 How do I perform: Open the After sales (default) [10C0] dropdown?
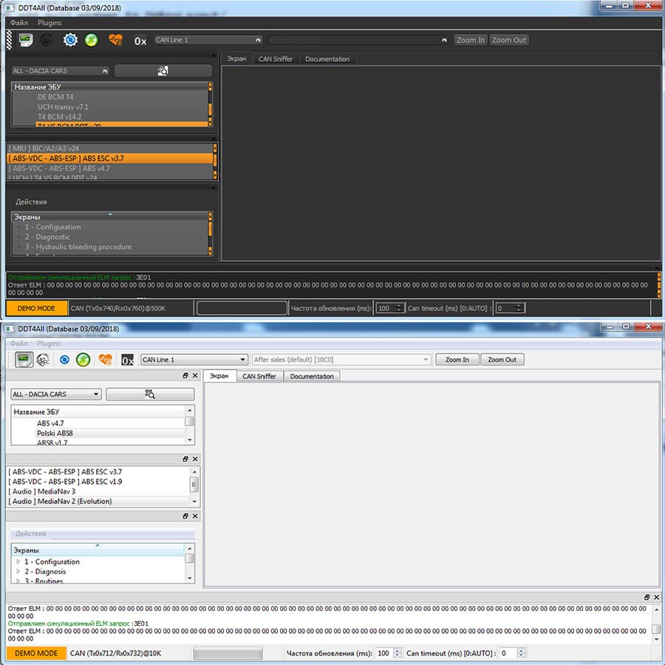click(x=341, y=360)
